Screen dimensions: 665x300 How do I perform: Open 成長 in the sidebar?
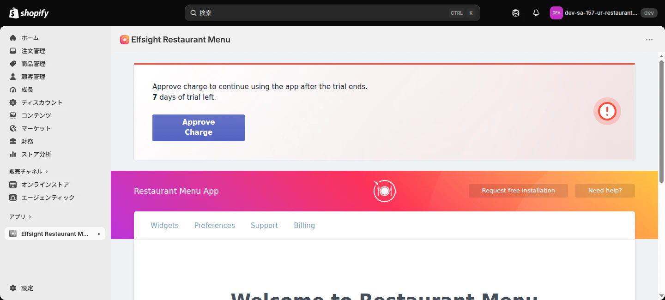(x=55, y=90)
